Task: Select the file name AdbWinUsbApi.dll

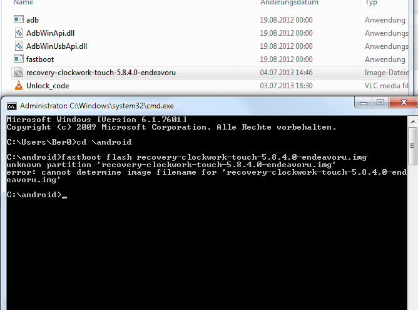Action: click(x=56, y=46)
